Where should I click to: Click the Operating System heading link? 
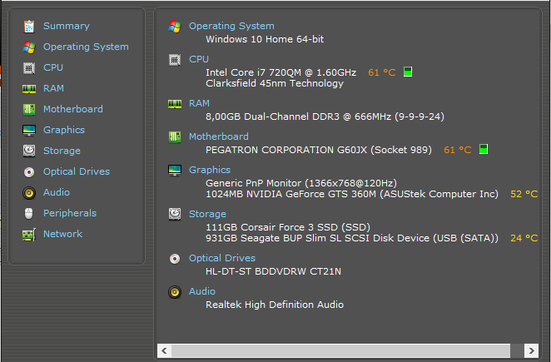point(231,26)
